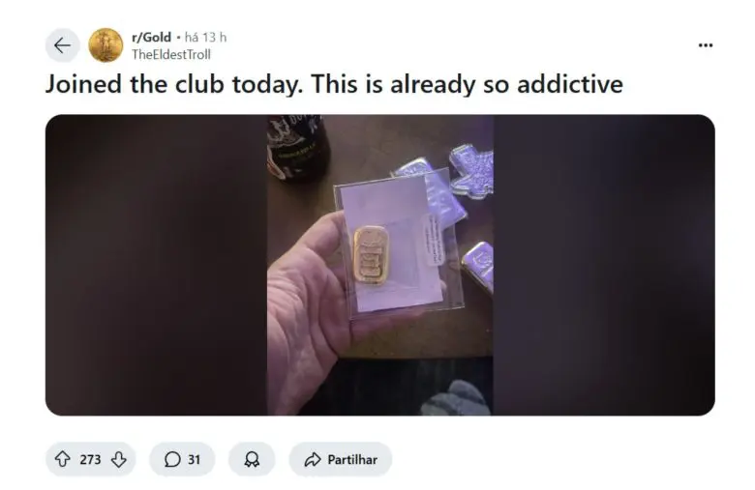Give an award to the post
The height and width of the screenshot is (490, 755).
pos(252,459)
